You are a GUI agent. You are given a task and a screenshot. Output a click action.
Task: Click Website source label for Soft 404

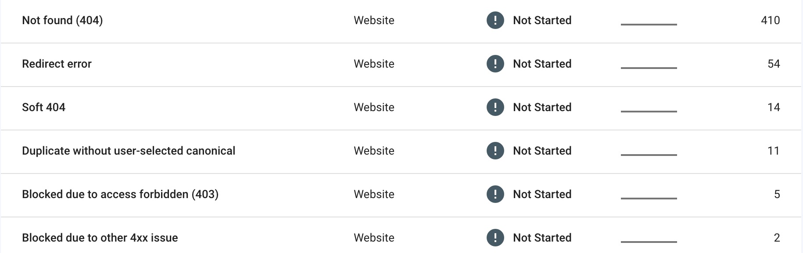374,107
